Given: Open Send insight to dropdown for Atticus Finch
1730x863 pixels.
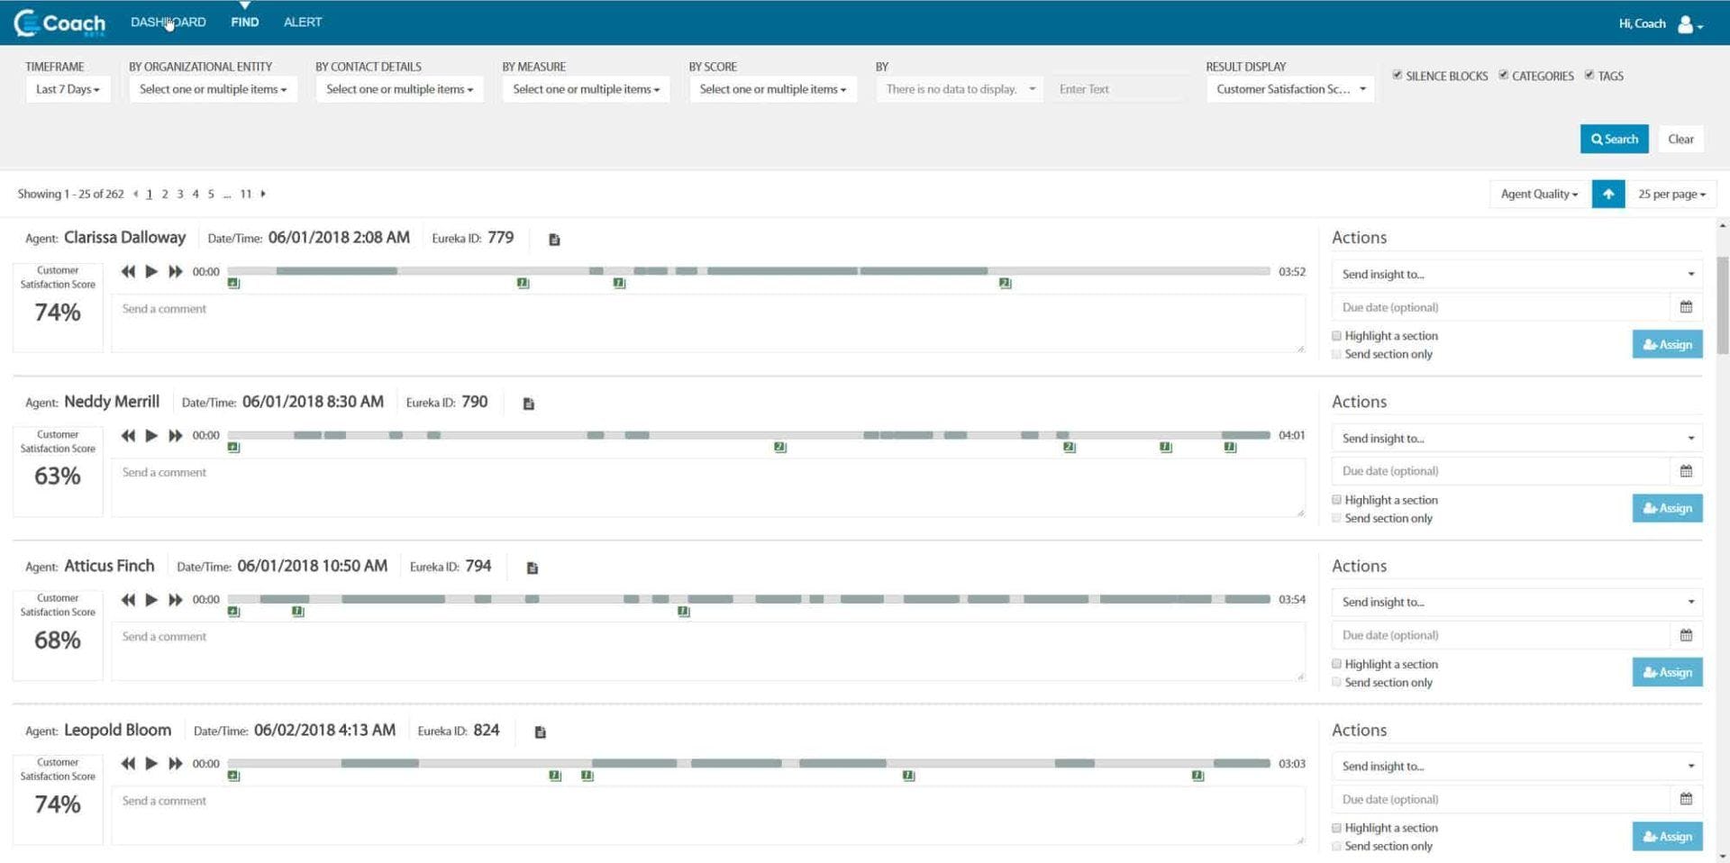Looking at the screenshot, I should [1515, 602].
